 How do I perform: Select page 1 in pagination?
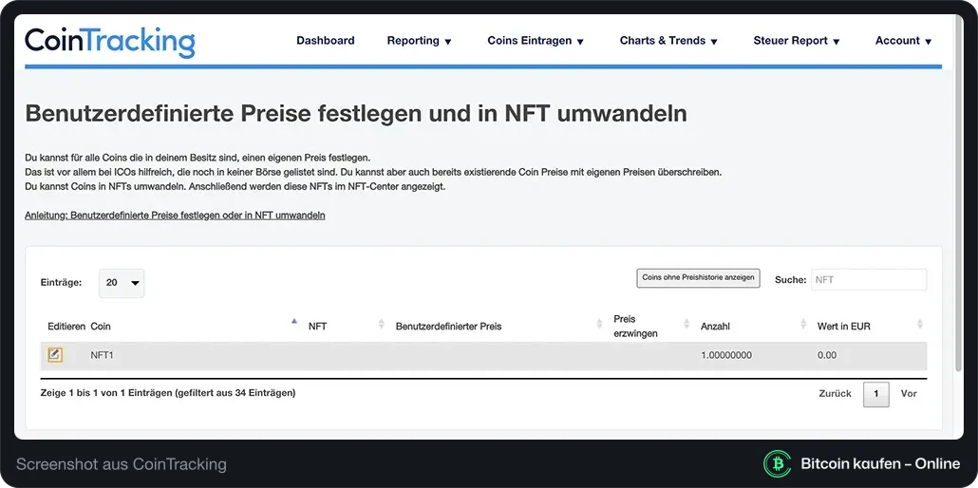(x=876, y=394)
